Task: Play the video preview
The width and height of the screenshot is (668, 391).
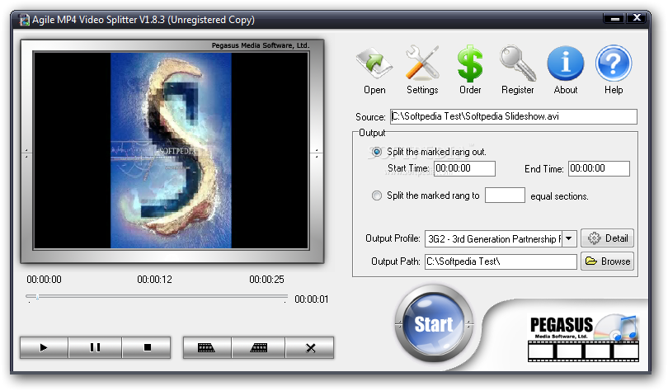Action: point(44,347)
